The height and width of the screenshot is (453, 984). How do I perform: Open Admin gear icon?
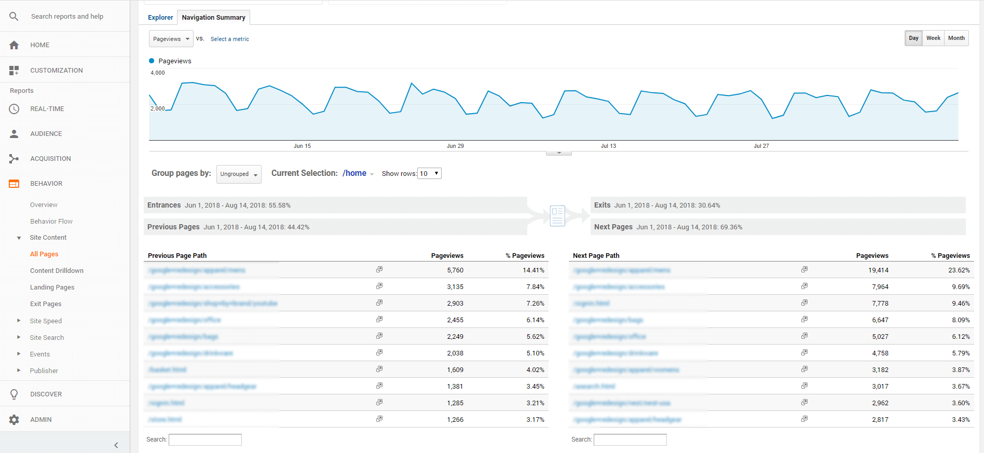pos(14,420)
